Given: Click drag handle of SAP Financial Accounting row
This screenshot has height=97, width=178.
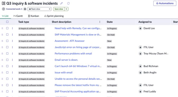Looking at the screenshot, I should click(x=2, y=91).
